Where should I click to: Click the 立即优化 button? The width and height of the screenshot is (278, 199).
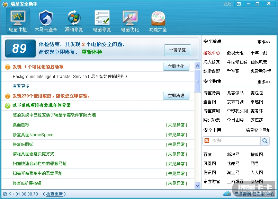point(176,67)
